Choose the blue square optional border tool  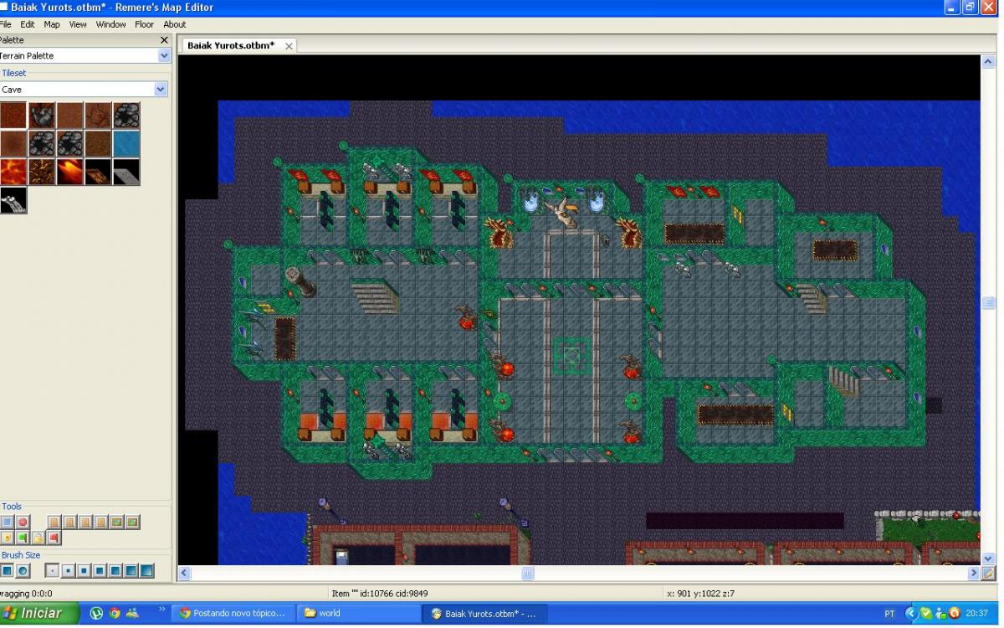coord(8,522)
